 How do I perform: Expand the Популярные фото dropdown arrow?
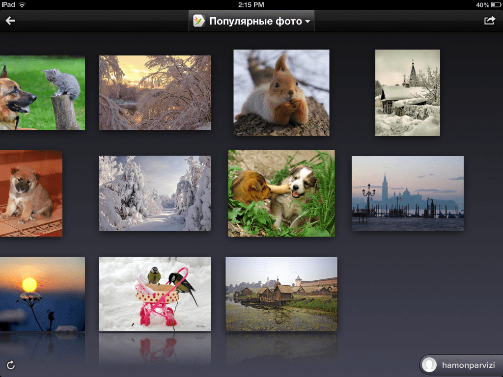tap(307, 22)
